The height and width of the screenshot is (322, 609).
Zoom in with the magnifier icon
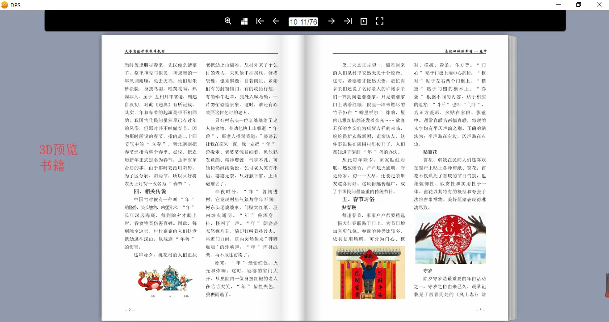[x=228, y=21]
